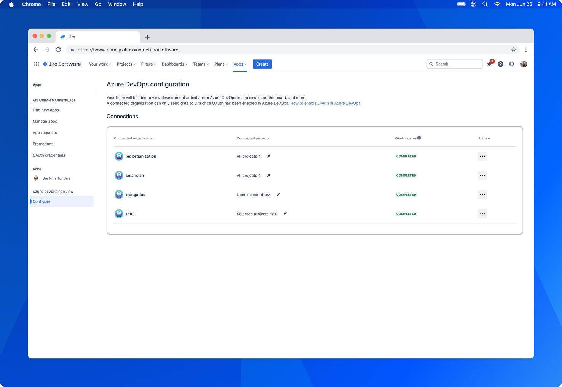Open How to enable OAuth link
This screenshot has height=387, width=562.
coord(326,103)
